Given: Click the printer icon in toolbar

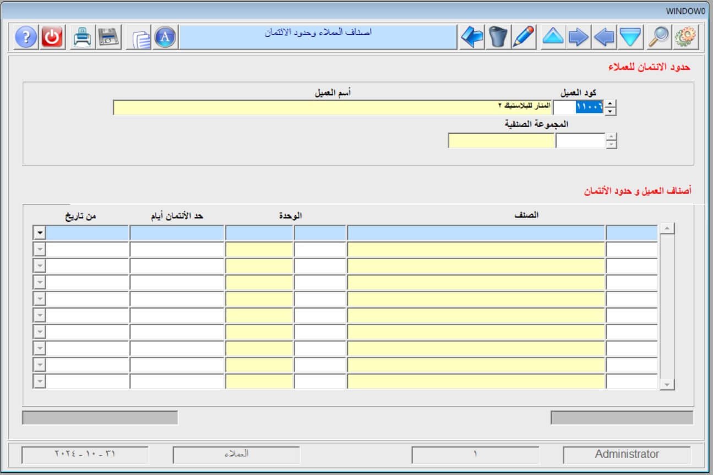Looking at the screenshot, I should 83,37.
